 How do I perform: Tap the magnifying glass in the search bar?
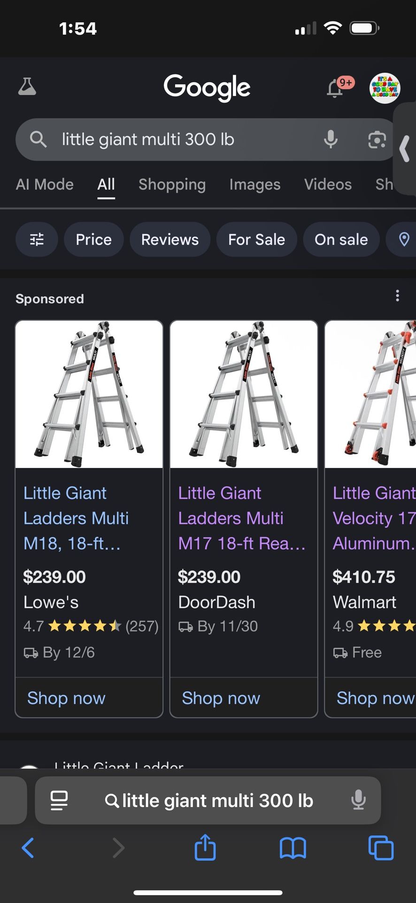pos(38,139)
